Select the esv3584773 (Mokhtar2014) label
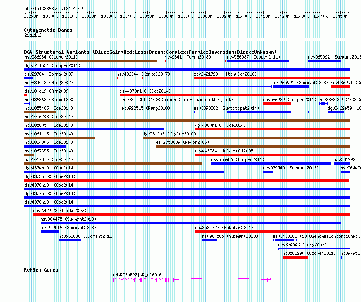This screenshot has height=302, width=361. click(224, 228)
